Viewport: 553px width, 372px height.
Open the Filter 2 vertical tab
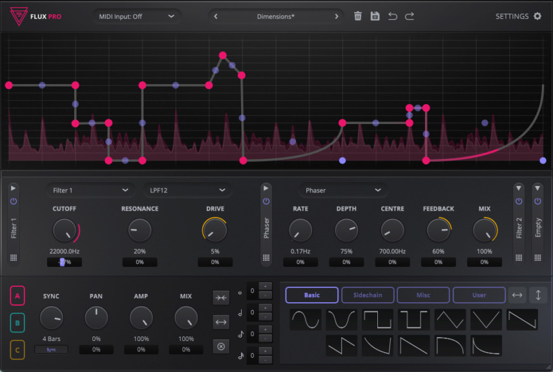pos(519,228)
